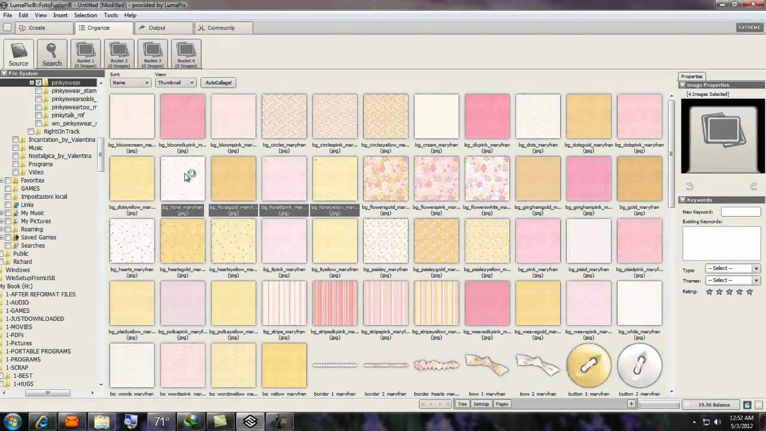Check the RightOnTrack folder checkbox

(x=31, y=131)
